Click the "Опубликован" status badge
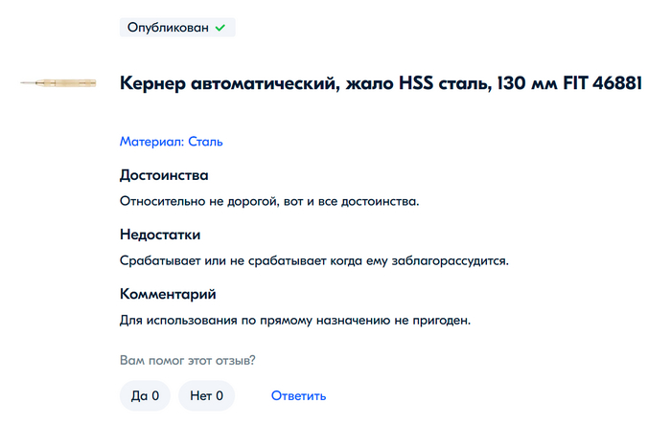The height and width of the screenshot is (425, 671). [x=176, y=28]
